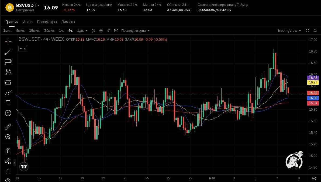Open the Fibonacci retracement tool
This screenshot has height=182, width=321.
coord(8,62)
